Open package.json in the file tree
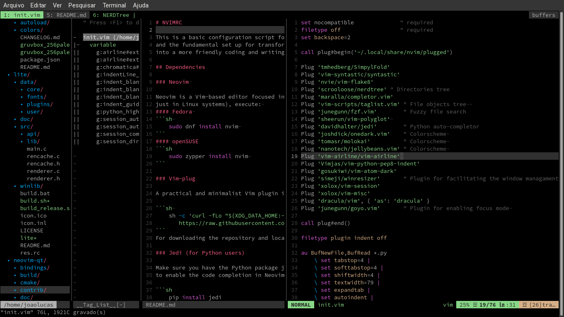 (x=40, y=59)
